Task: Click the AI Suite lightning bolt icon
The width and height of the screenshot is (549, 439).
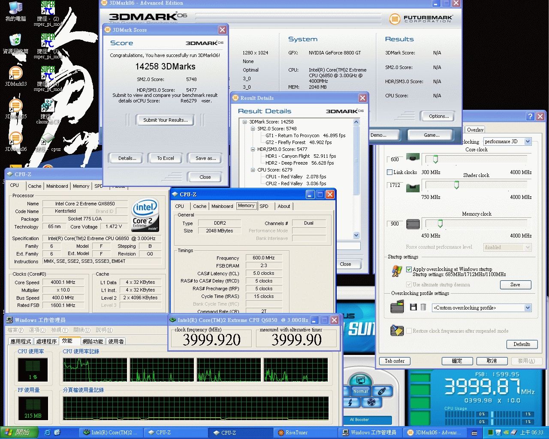Action: 350,402
